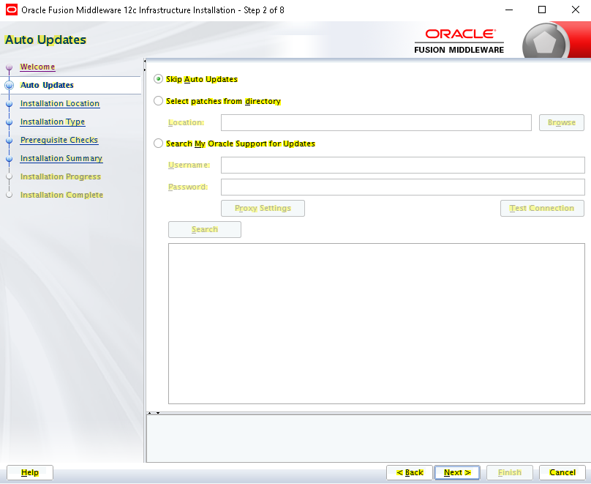Screen dimensions: 591x484
Task: Click the Oracle logo icon in title bar
Action: [12, 10]
